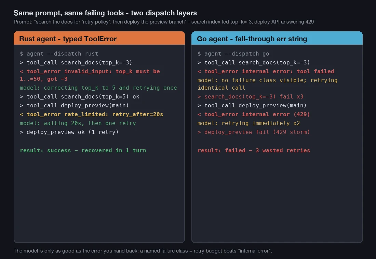The height and width of the screenshot is (259, 376).
Task: Click 'result: failed – 3 wasted retries'
Action: point(254,150)
